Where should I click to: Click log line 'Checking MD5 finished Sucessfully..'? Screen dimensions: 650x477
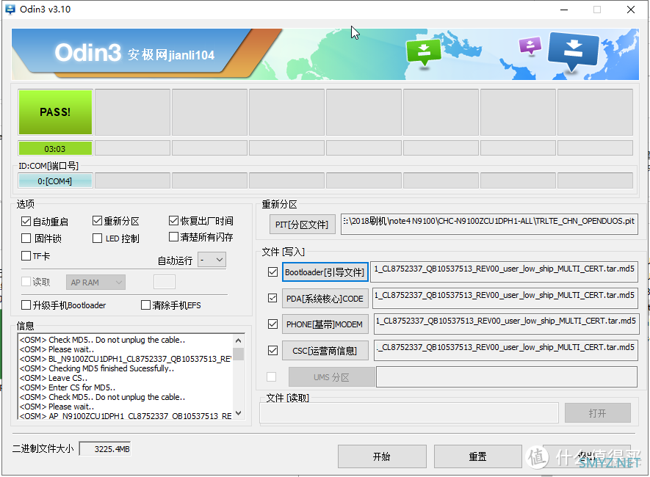click(97, 368)
